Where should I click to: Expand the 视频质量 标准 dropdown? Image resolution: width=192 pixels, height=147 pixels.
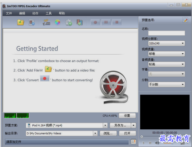(183, 54)
